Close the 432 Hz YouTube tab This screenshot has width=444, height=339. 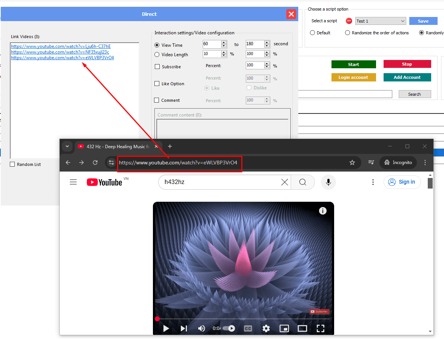click(156, 146)
